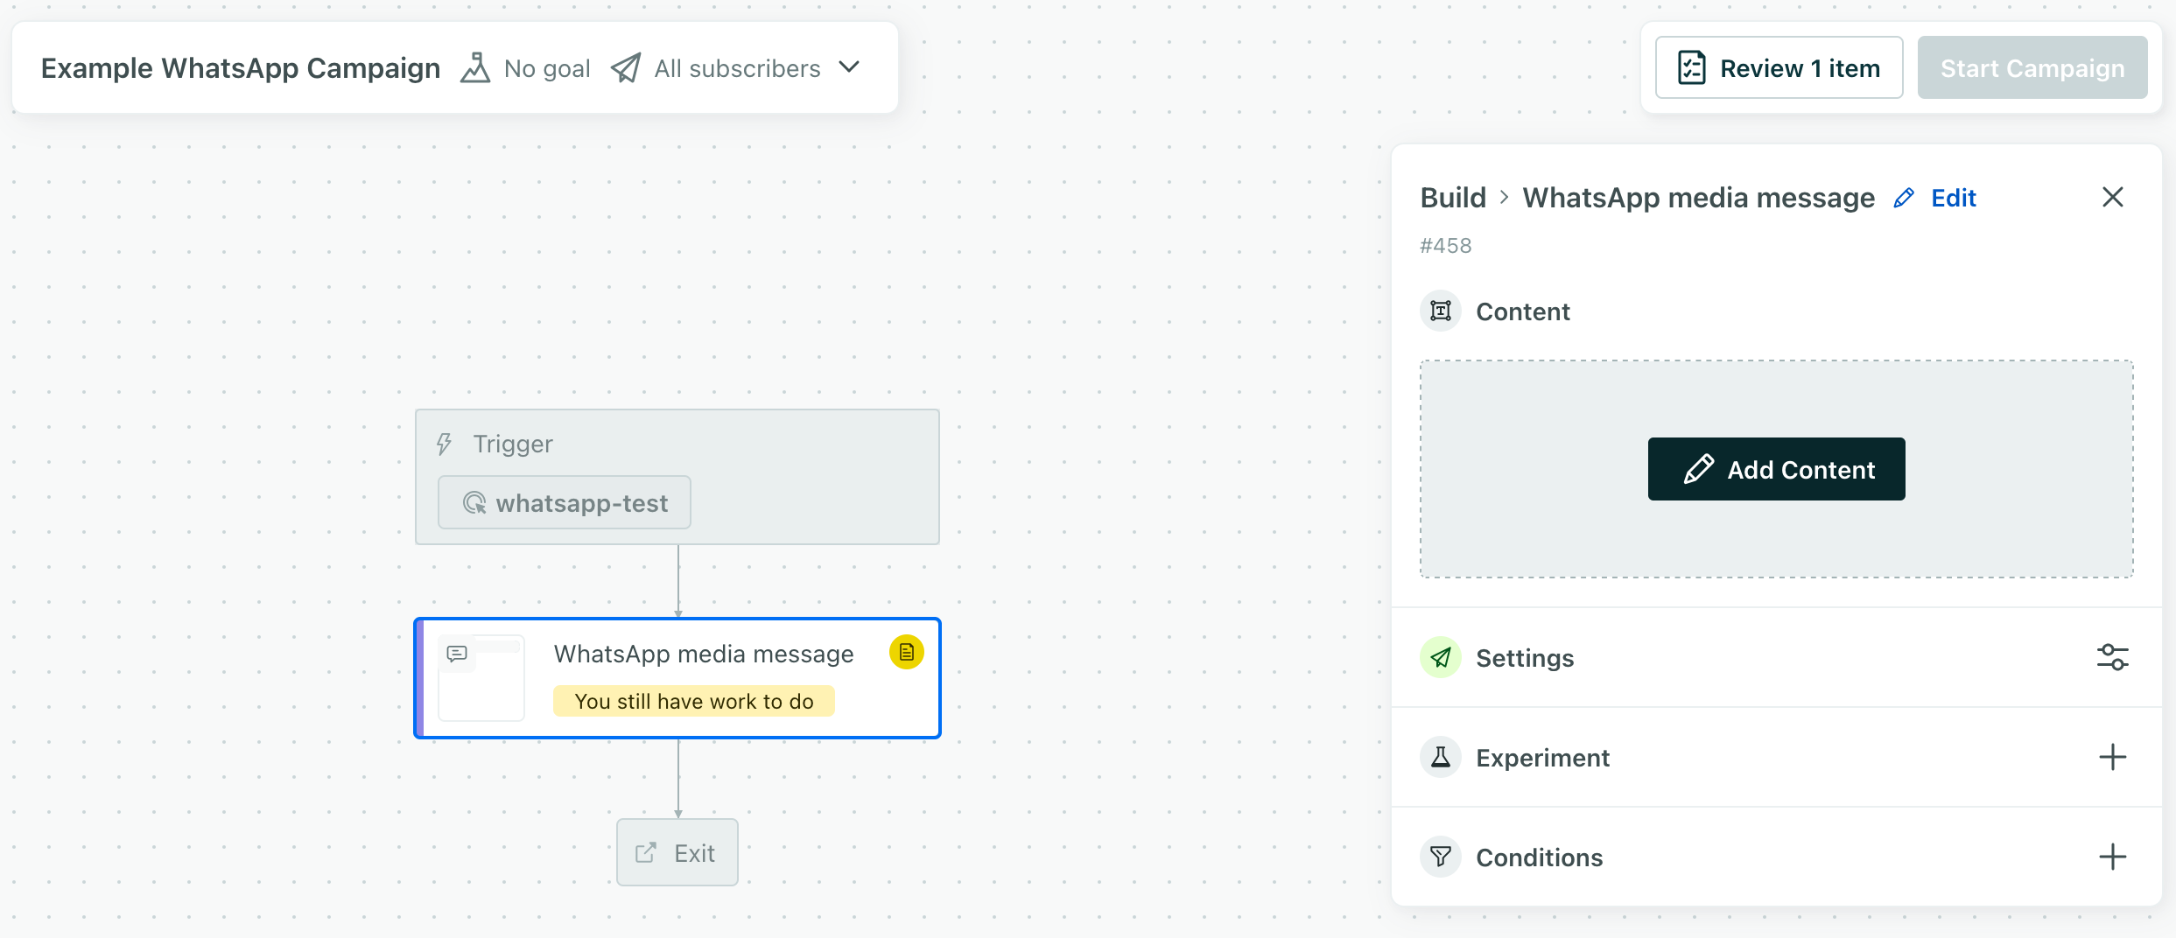The width and height of the screenshot is (2176, 938).
Task: Open the Settings section row
Action: click(1525, 658)
